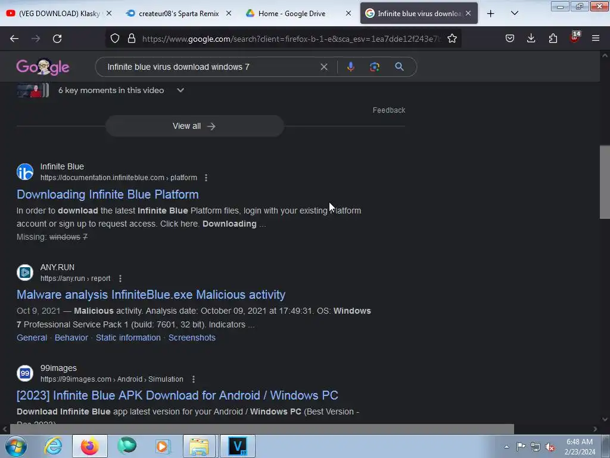Open the green orb taskbar icon
The height and width of the screenshot is (458, 610).
pos(127,446)
